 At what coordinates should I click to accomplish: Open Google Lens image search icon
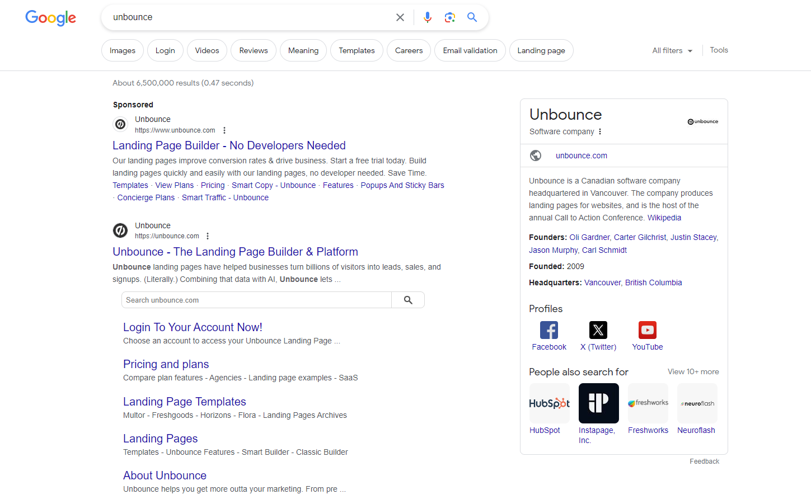(450, 17)
